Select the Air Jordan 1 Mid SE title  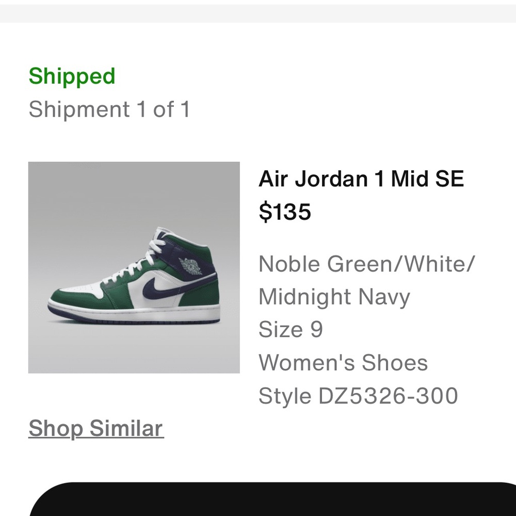(x=361, y=179)
